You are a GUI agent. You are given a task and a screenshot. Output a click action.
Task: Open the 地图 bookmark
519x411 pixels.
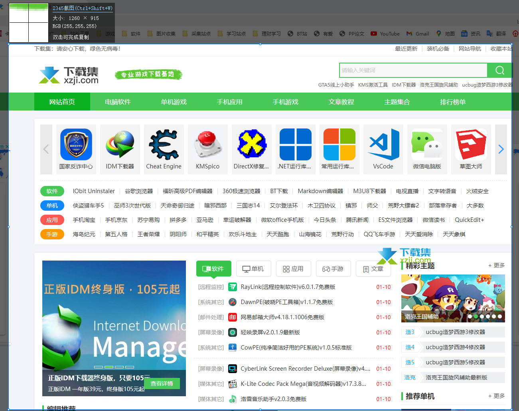click(x=446, y=34)
